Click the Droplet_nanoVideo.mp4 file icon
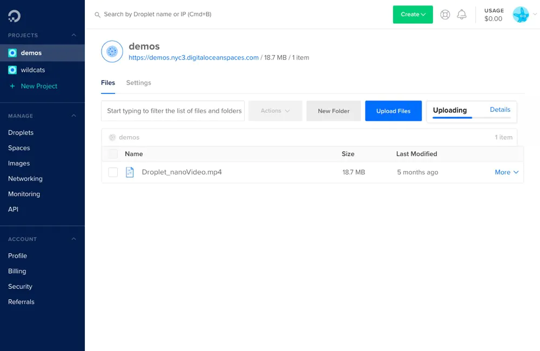Viewport: 540px width, 351px height. [x=130, y=172]
